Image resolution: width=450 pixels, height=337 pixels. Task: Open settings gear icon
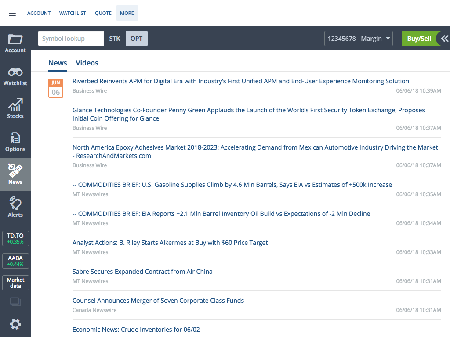click(x=15, y=324)
